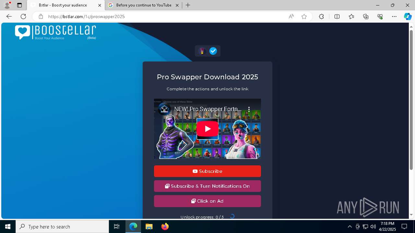Viewport: 415px width, 233px height.
Task: Refresh the page with the reload icon
Action: click(x=23, y=17)
